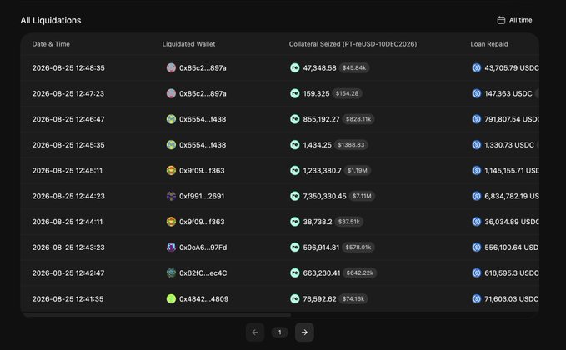Click the $7.11M value badge

pyautogui.click(x=362, y=196)
